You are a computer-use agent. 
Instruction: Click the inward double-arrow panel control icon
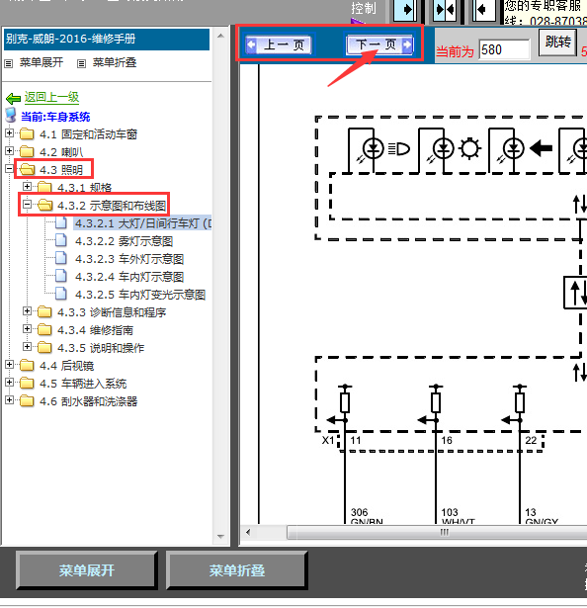pos(445,9)
